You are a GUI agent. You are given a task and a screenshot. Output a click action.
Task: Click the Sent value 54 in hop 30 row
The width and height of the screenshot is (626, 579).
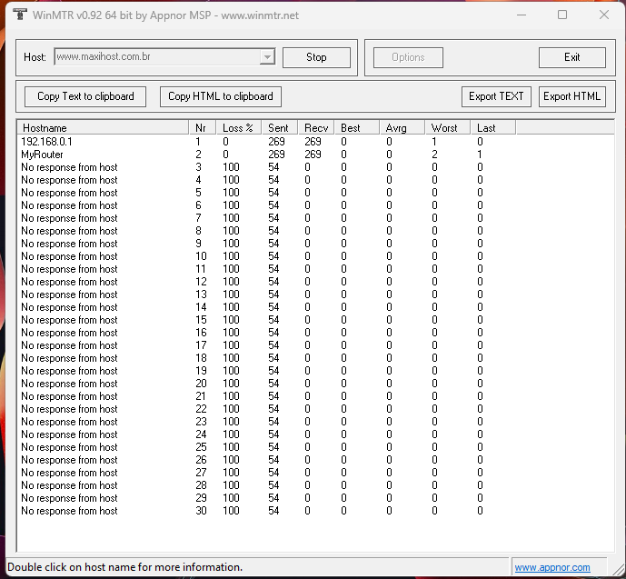coord(273,511)
